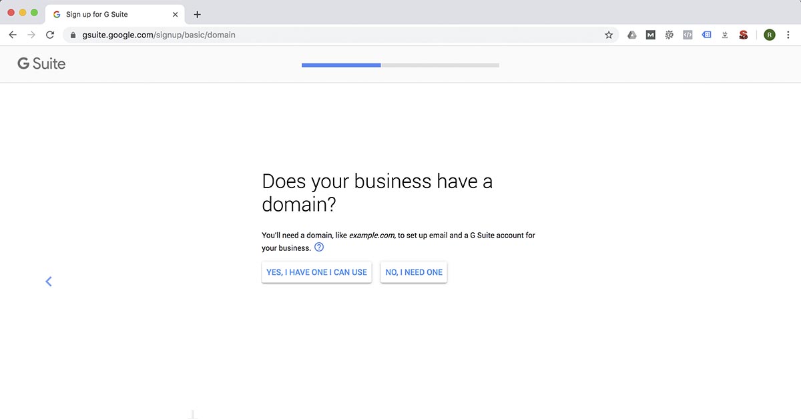
Task: Open the blue keyword tag extension
Action: point(706,35)
